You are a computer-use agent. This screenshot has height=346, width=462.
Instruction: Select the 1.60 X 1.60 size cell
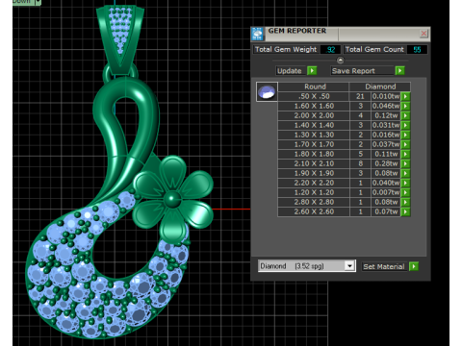tap(314, 106)
